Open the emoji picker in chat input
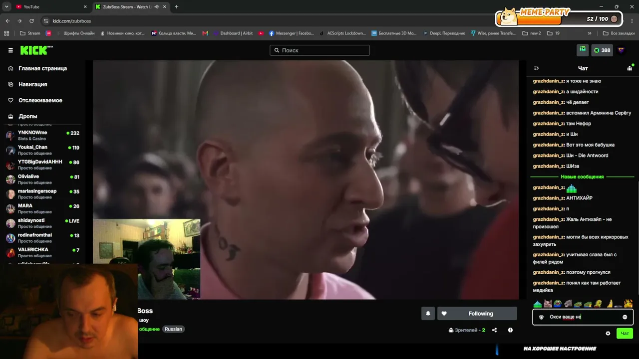This screenshot has width=639, height=359. point(625,317)
